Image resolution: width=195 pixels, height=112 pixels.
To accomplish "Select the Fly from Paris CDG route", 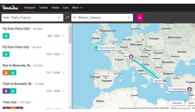I will [34, 33].
